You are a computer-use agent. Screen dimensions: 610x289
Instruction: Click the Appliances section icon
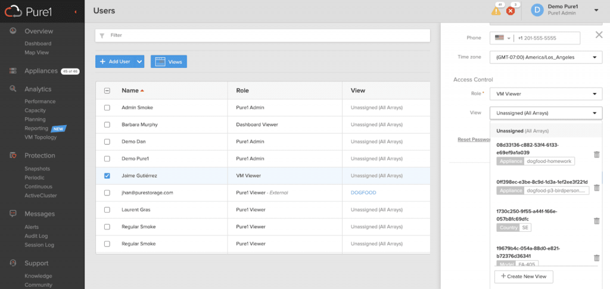13,71
